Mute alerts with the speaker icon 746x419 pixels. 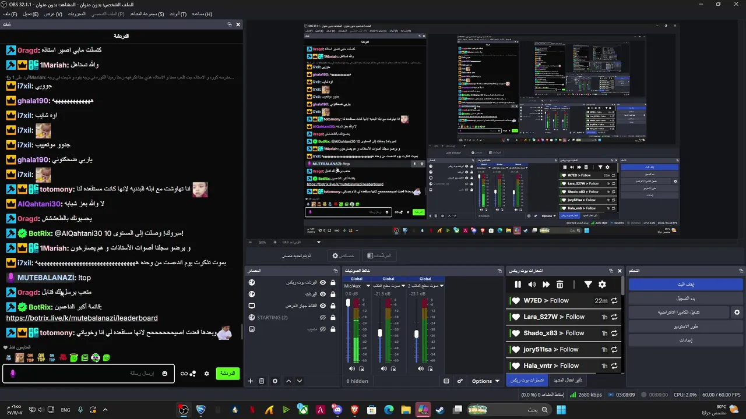532,285
